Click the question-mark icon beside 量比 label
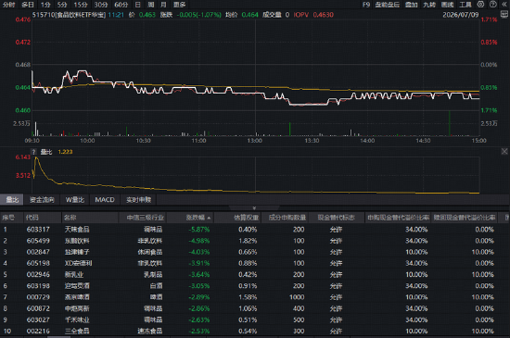This screenshot has height=338, width=510. 33,152
